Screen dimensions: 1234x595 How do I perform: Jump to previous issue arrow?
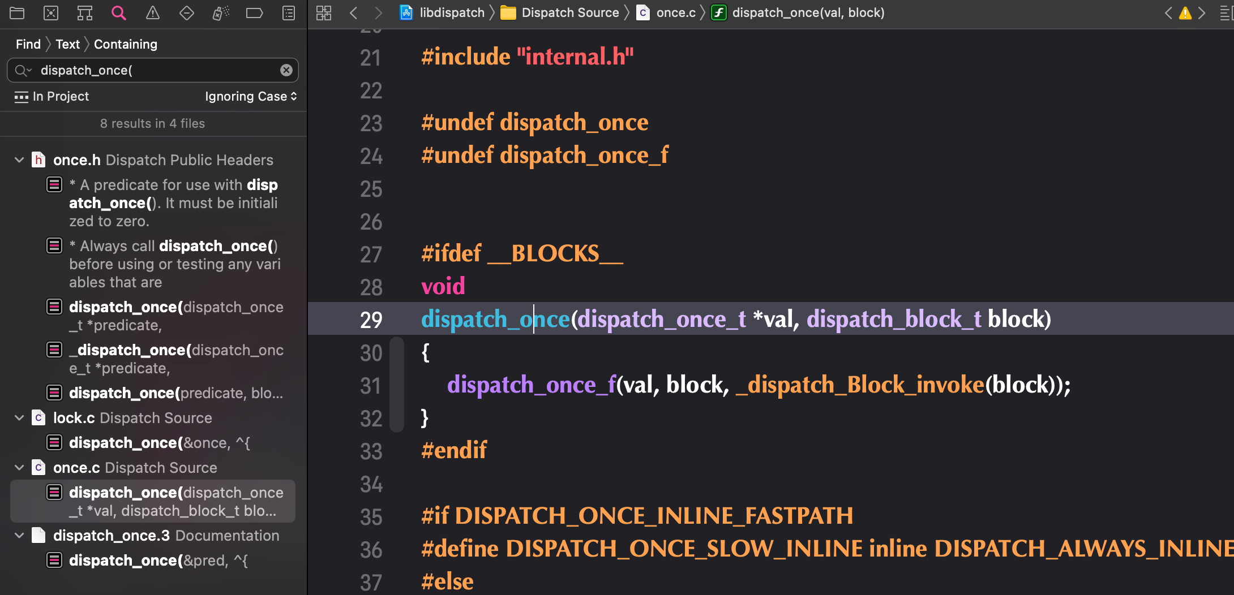pyautogui.click(x=1168, y=13)
